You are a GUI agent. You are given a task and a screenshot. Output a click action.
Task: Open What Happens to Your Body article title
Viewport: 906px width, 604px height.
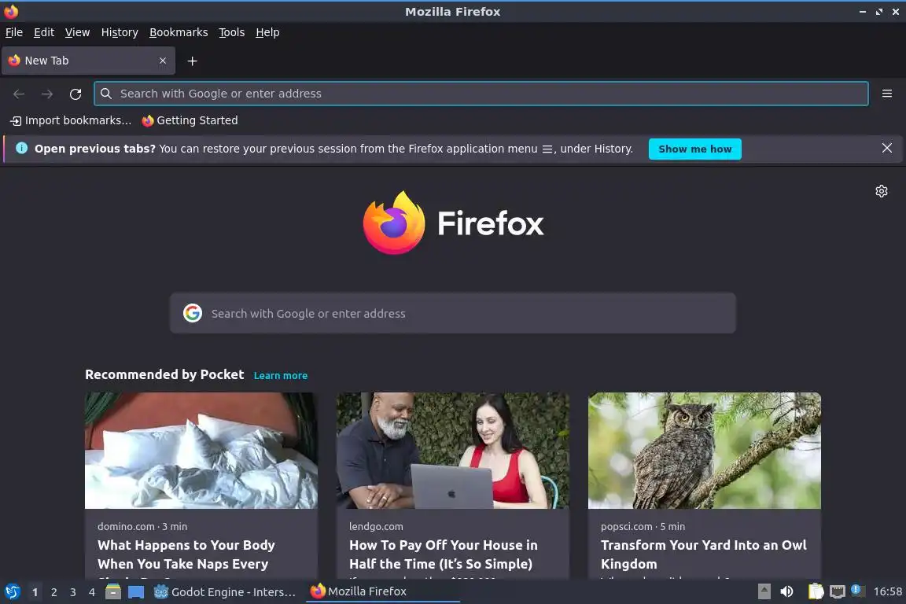coord(186,554)
